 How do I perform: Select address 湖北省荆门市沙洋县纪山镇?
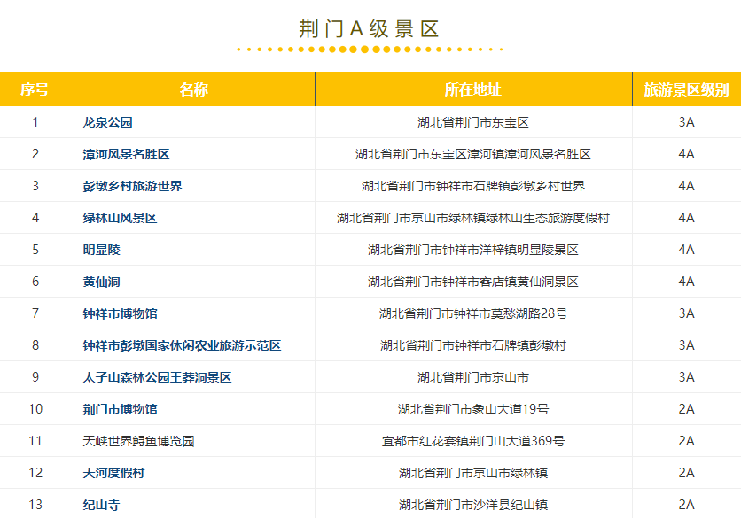[x=473, y=505]
